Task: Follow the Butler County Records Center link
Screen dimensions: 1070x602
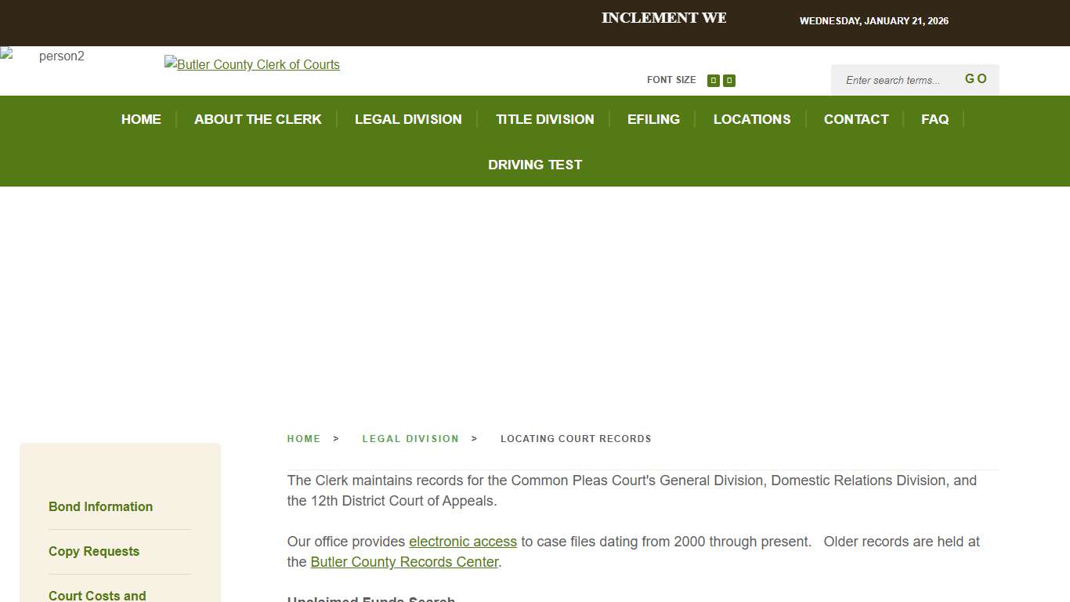Action: (404, 561)
